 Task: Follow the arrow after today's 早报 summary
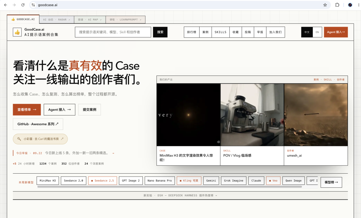pyautogui.click(x=113, y=153)
